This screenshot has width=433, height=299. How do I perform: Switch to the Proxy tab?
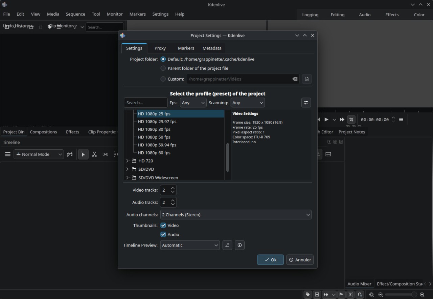(x=160, y=48)
